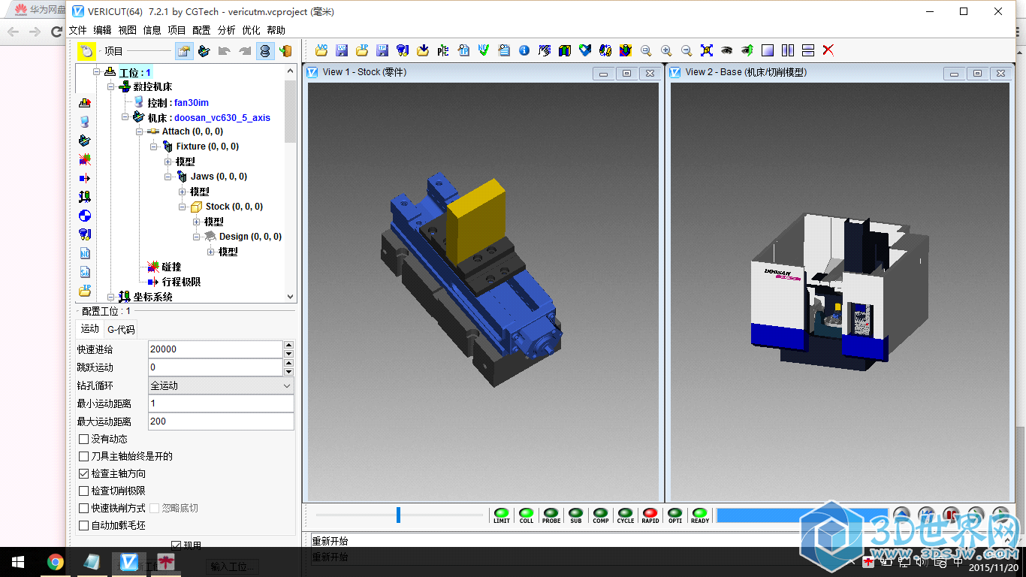
Task: Enable the 快速铣削方式 checkbox
Action: (84, 508)
